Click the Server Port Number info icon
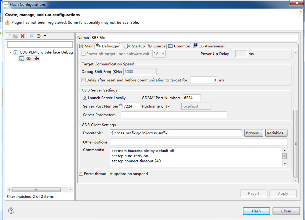 (120, 105)
